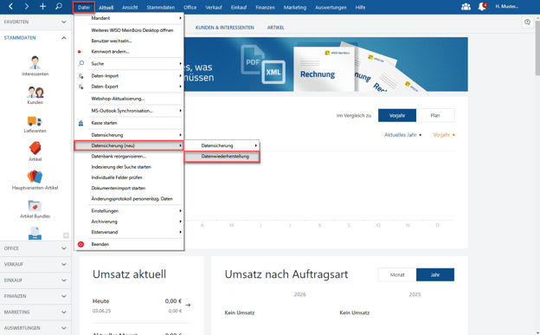540x335 pixels.
Task: Click the Daten-Export icon in the menu
Action: pos(81,87)
